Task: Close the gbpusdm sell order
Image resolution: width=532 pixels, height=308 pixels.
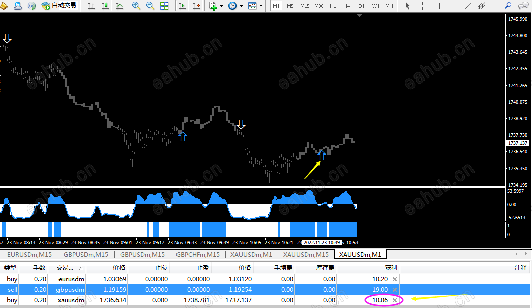Action: pyautogui.click(x=395, y=290)
